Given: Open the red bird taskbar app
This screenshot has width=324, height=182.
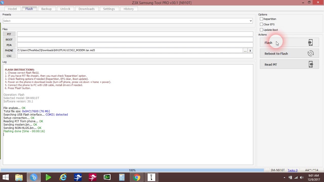Looking at the screenshot, I should tap(92, 177).
